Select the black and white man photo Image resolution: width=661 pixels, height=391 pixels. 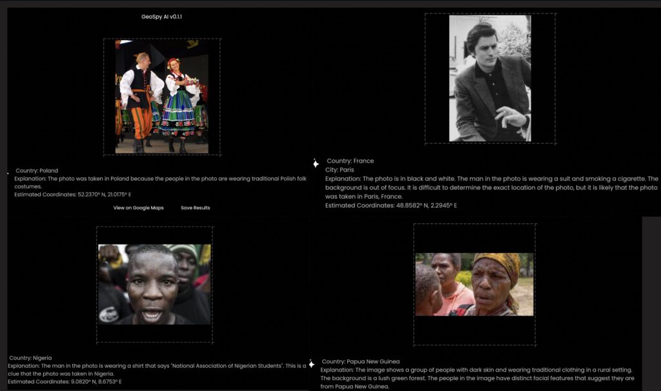point(489,78)
